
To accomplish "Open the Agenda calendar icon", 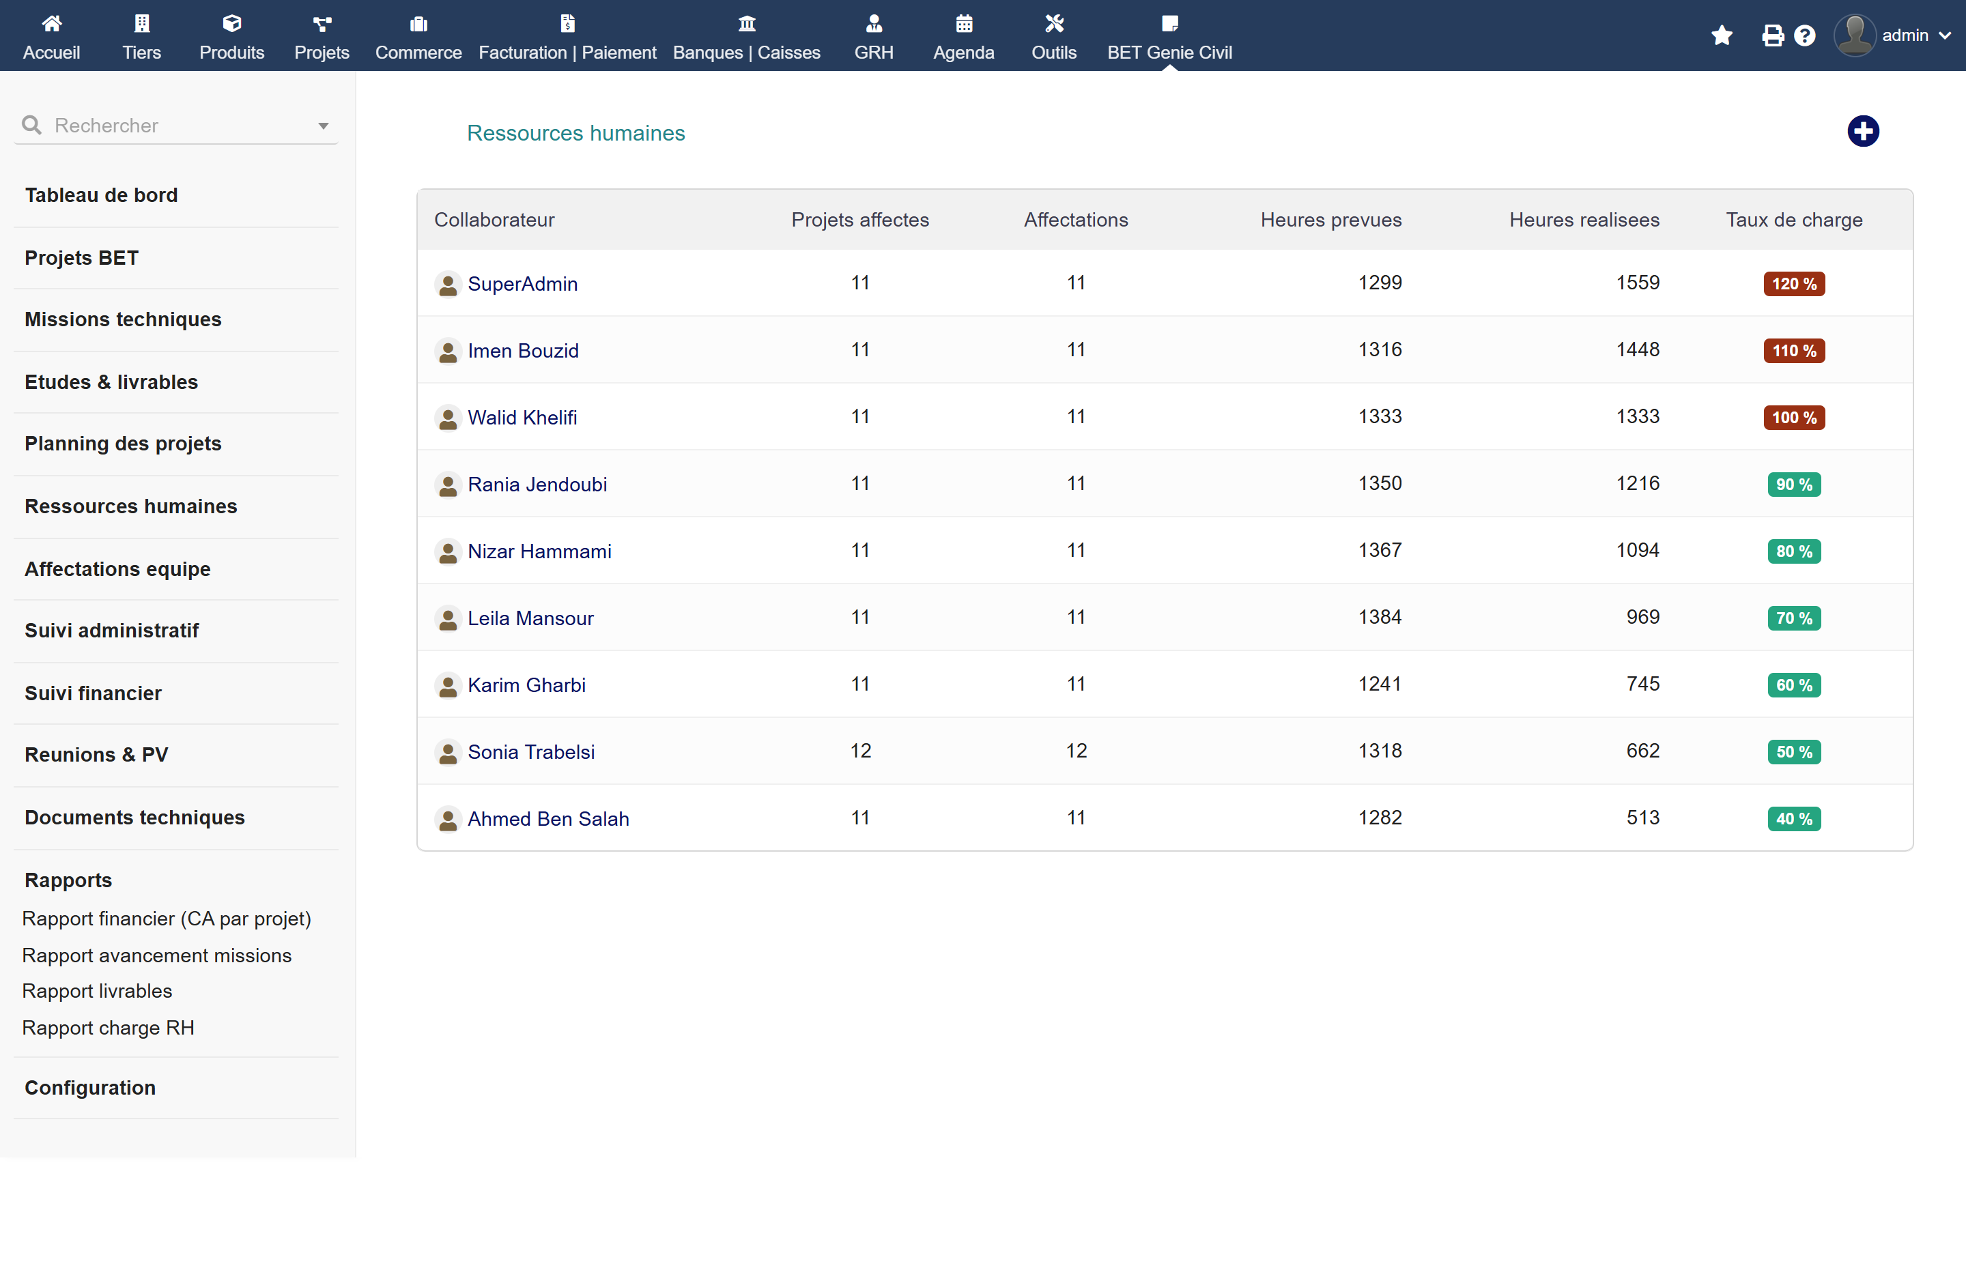I will [963, 23].
